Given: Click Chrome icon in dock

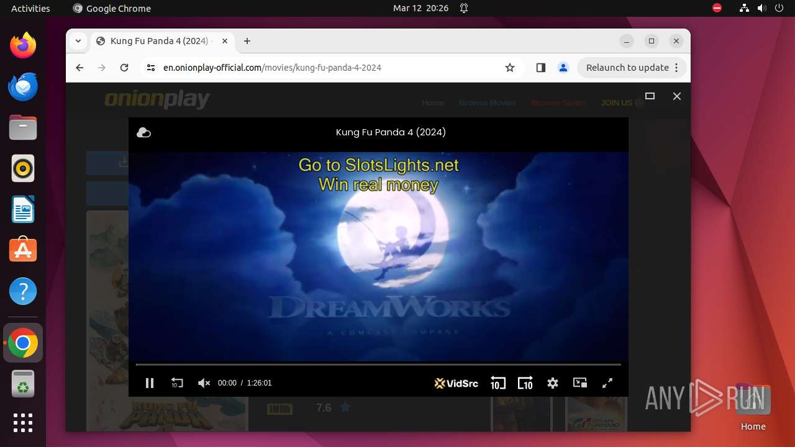Looking at the screenshot, I should [23, 343].
